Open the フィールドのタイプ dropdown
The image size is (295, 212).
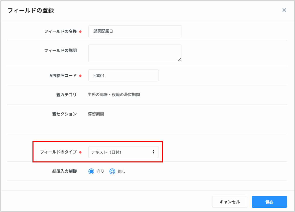(123, 152)
